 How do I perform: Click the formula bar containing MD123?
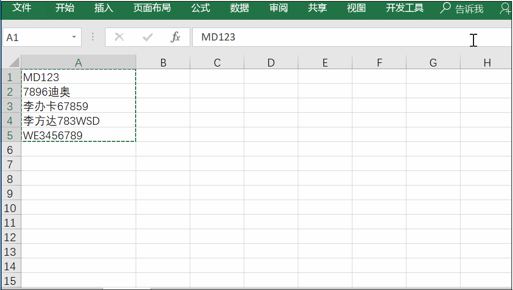(352, 37)
